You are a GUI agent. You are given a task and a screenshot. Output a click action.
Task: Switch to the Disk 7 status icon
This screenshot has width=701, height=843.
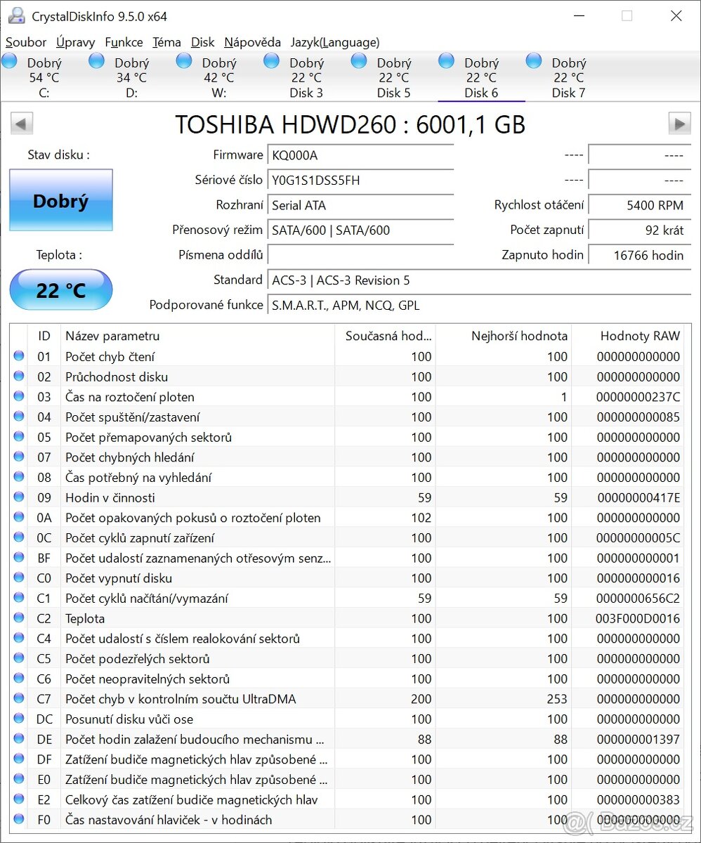tap(534, 60)
